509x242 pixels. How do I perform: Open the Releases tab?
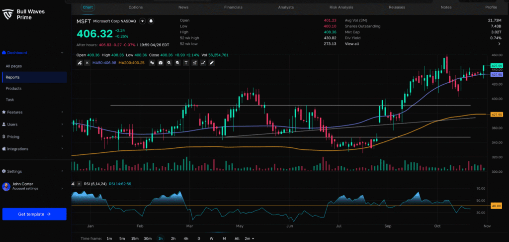coord(397,7)
